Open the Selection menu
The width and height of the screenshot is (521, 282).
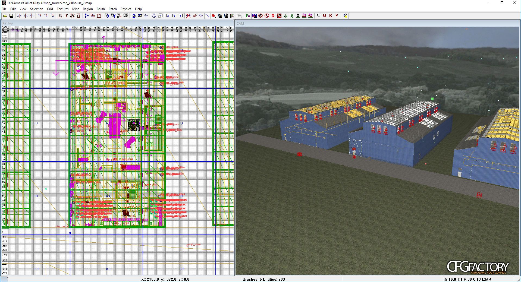[x=37, y=9]
